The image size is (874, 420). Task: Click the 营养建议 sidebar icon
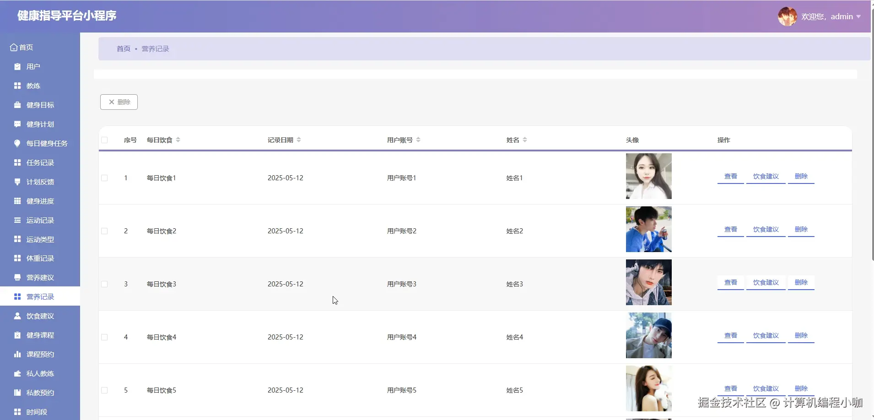point(17,278)
